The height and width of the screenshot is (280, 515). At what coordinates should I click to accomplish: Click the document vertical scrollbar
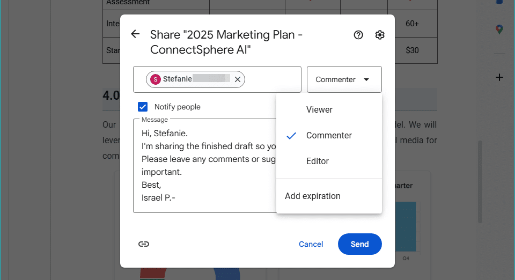[480, 182]
